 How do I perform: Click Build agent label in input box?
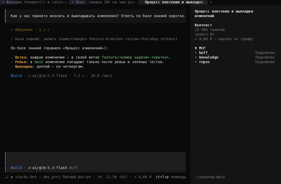[x=16, y=168]
